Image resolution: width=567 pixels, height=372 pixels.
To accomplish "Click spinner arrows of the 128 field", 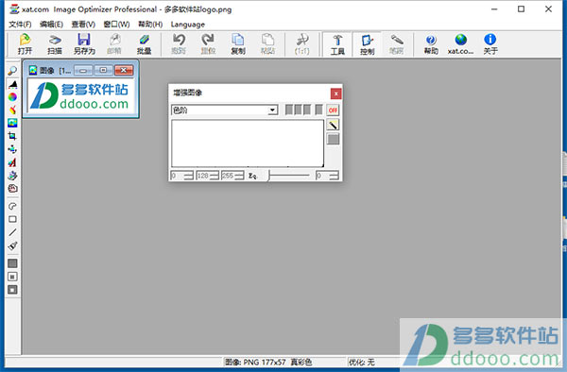I will 215,176.
